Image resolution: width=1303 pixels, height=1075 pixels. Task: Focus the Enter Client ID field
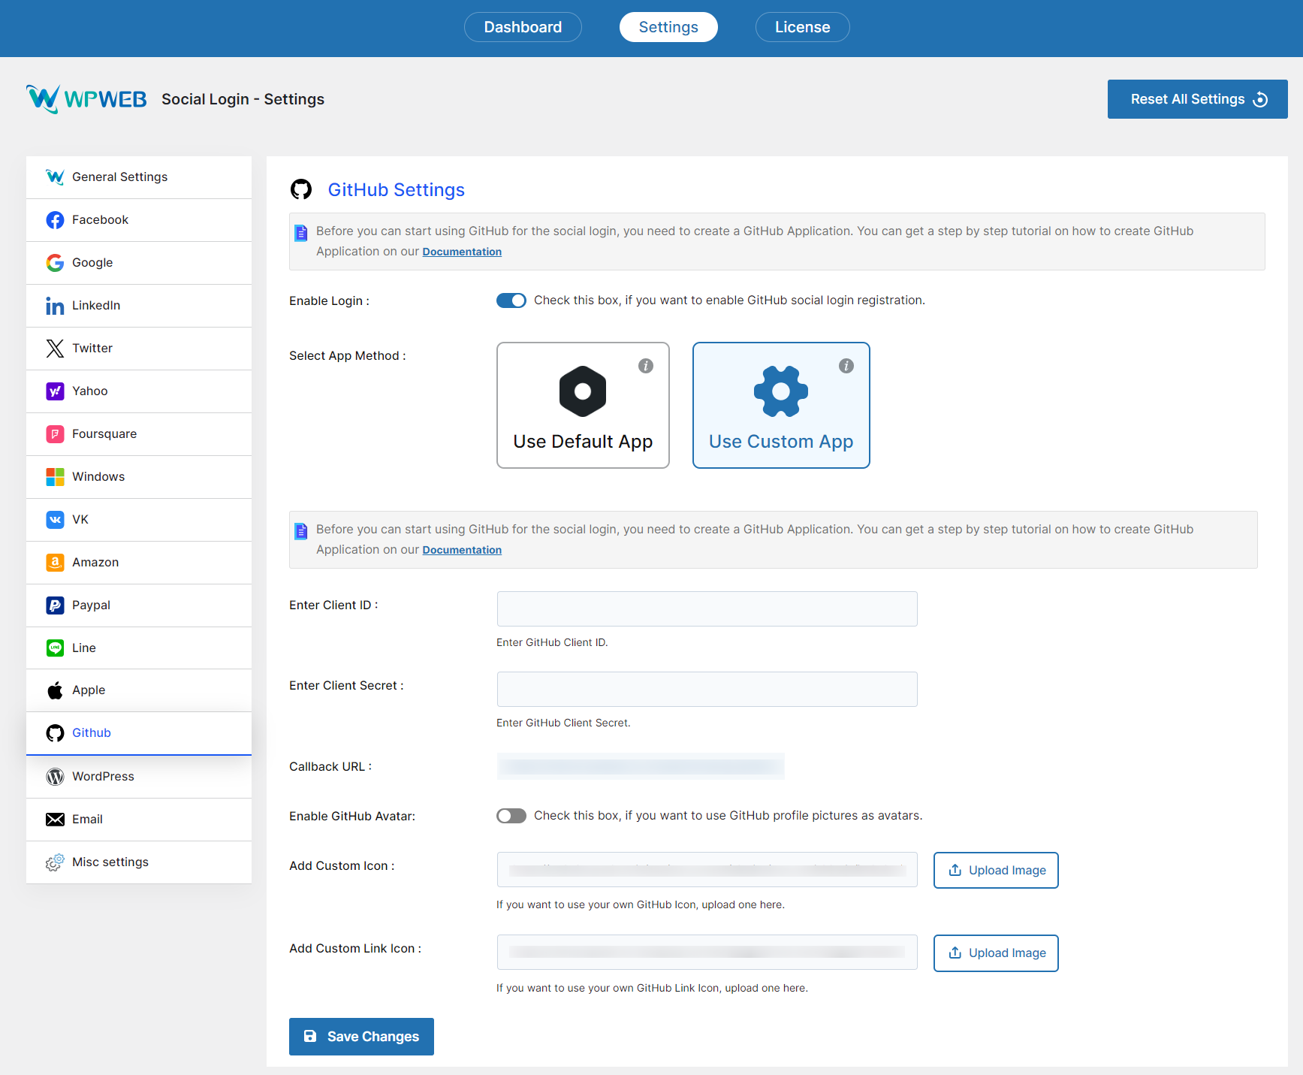coord(707,608)
